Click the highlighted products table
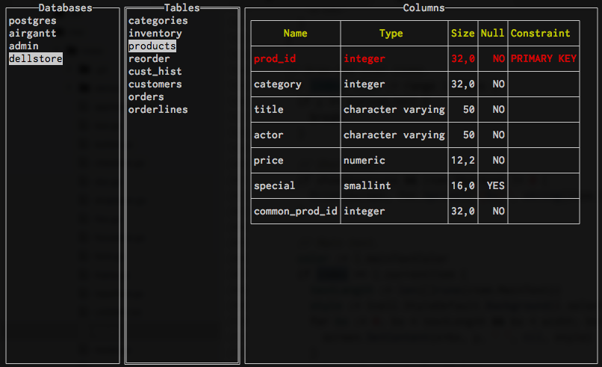602x367 pixels. (x=152, y=46)
